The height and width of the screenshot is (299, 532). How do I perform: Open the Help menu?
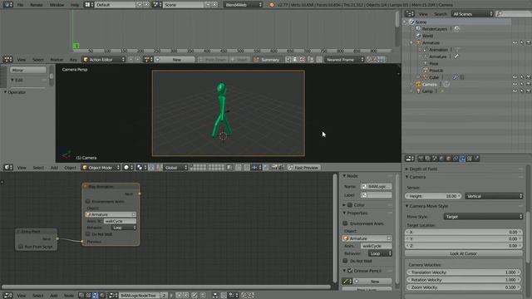click(x=75, y=5)
